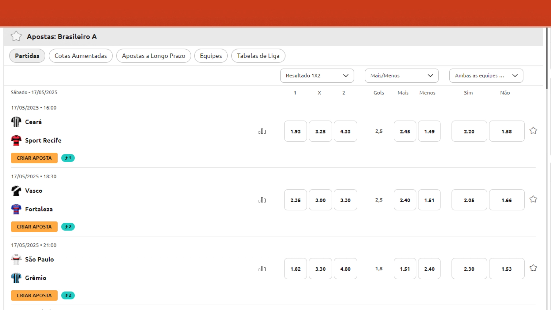Open the Fortaleza team name link
Image resolution: width=551 pixels, height=310 pixels.
39,209
